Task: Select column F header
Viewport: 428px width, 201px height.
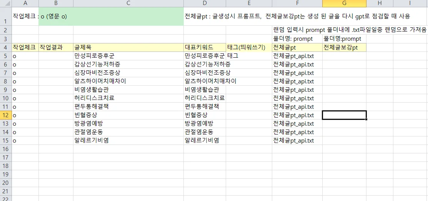Action: (297, 3)
